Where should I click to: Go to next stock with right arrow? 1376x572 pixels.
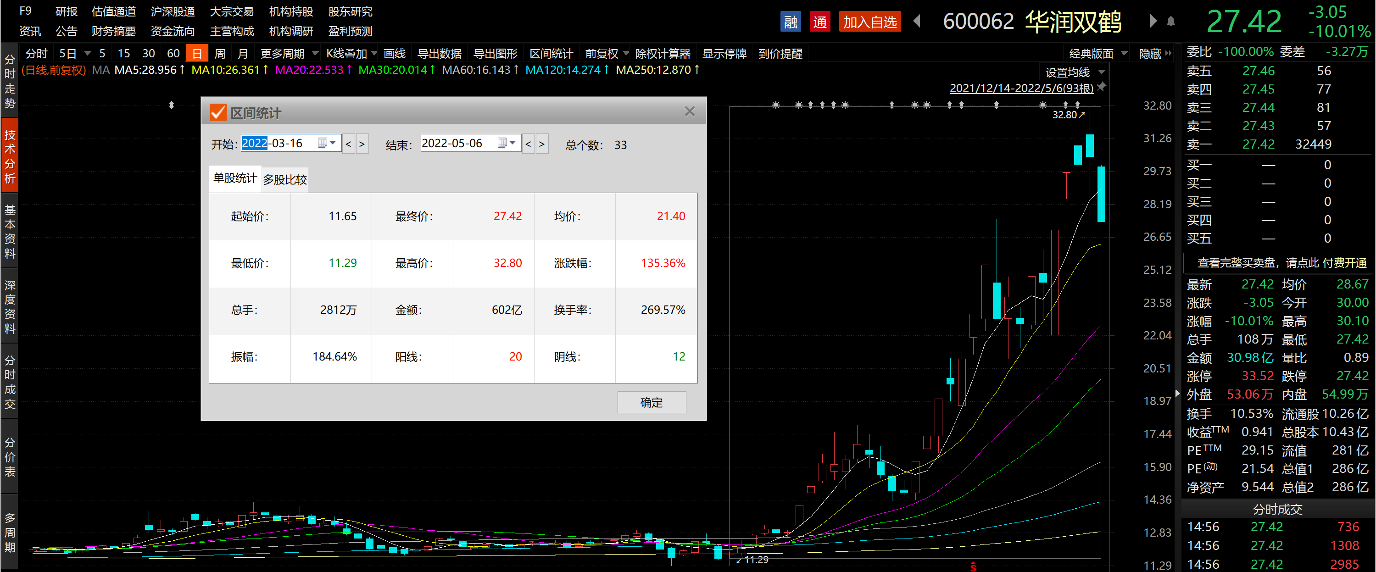pyautogui.click(x=1153, y=22)
